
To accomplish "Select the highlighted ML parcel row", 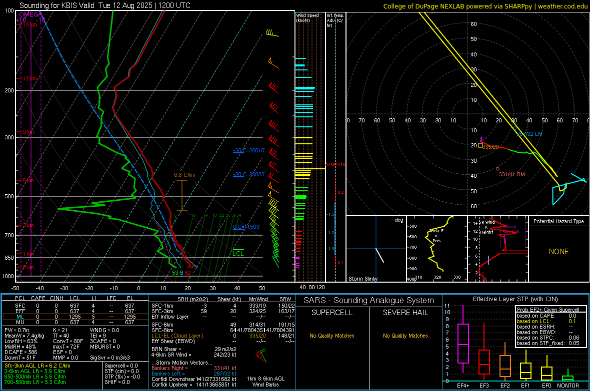I will click(x=75, y=317).
